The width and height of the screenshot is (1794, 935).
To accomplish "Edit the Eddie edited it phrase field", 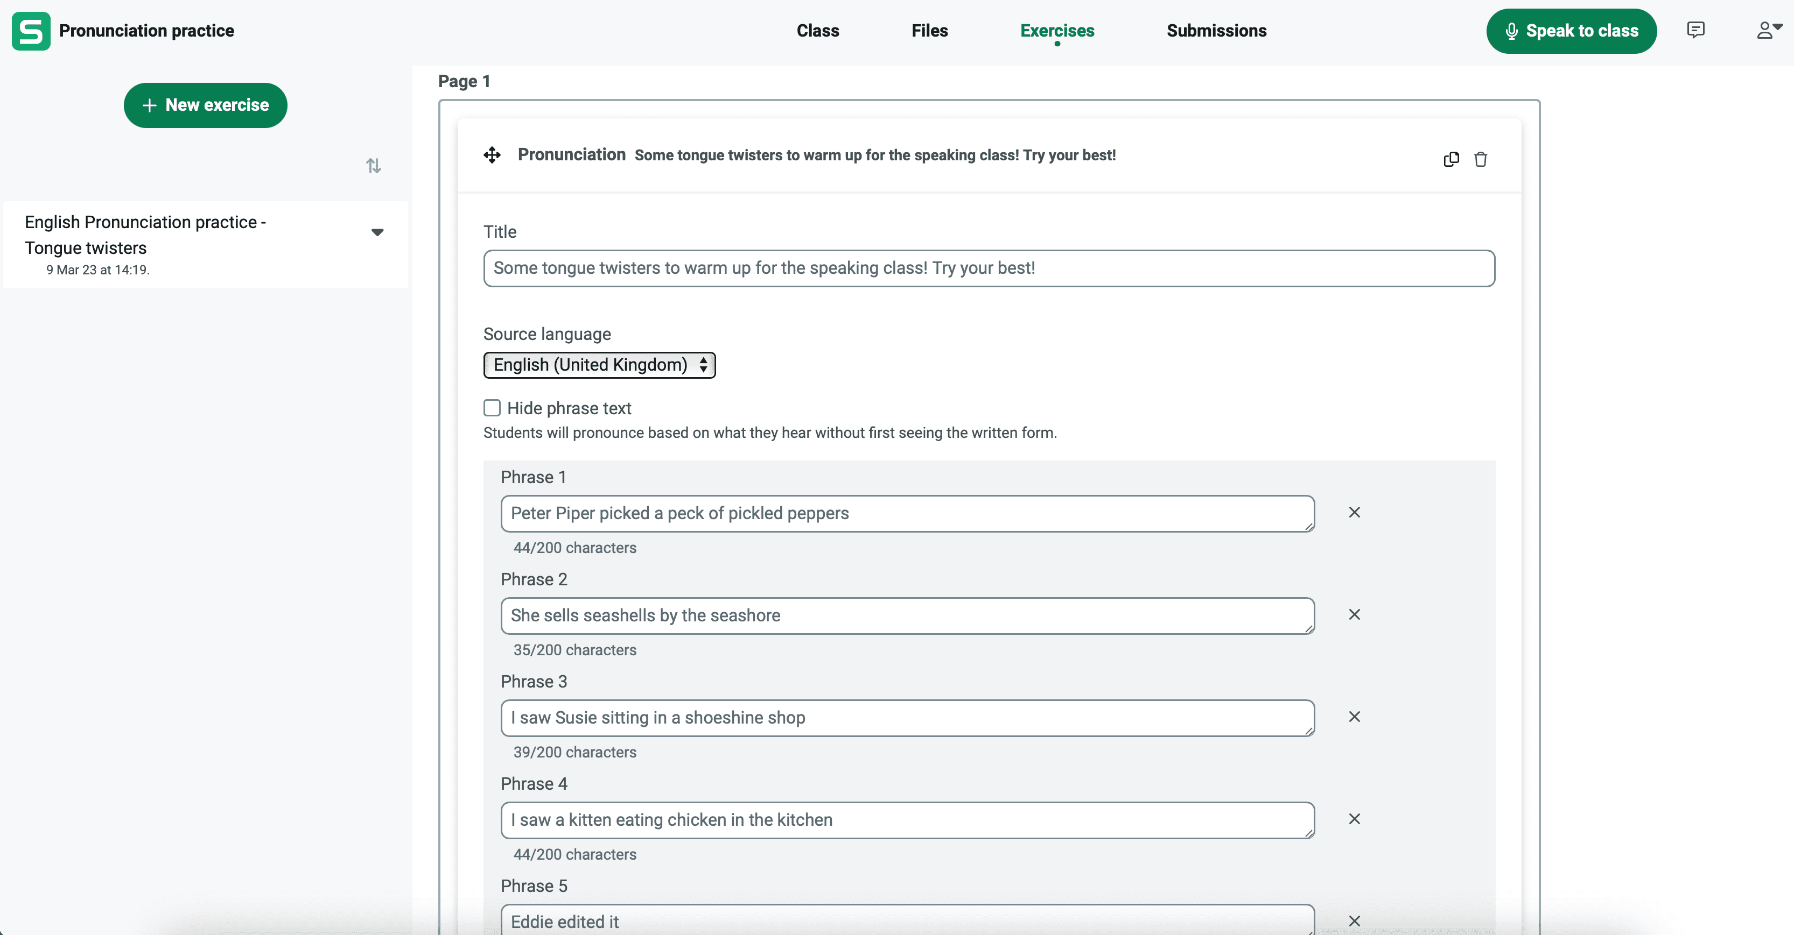I will [907, 920].
